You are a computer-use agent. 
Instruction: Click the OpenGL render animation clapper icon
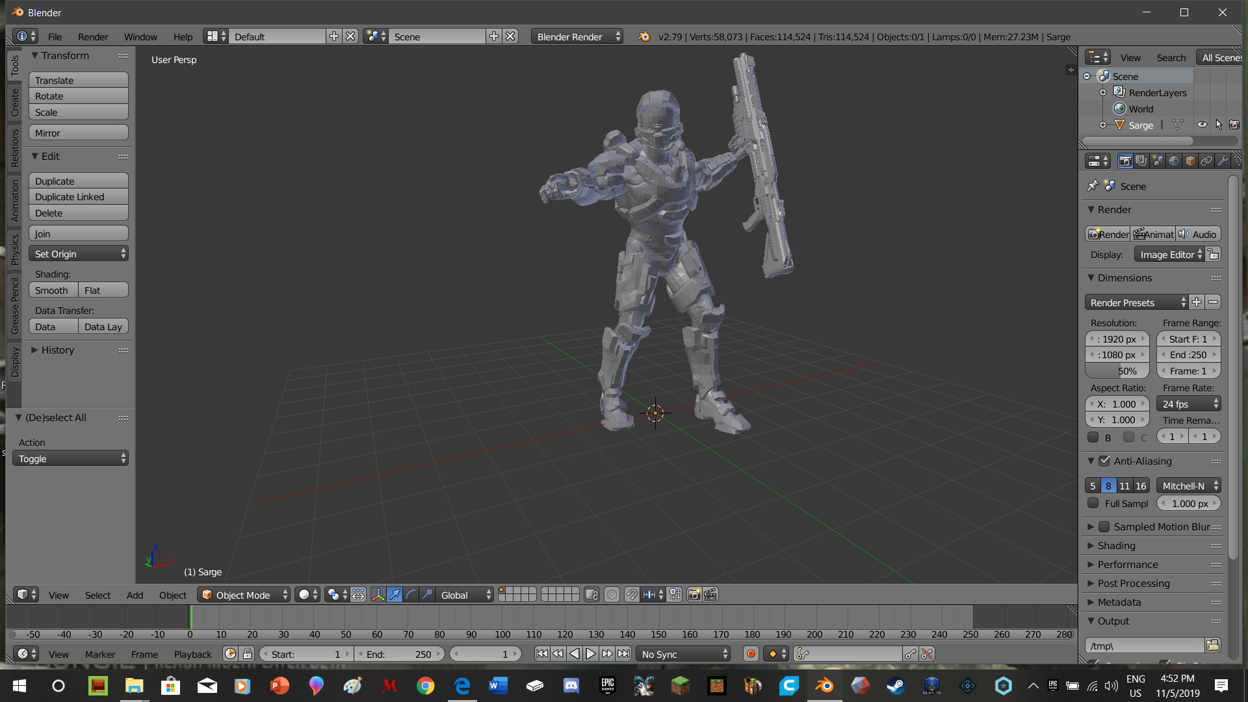[x=710, y=595]
